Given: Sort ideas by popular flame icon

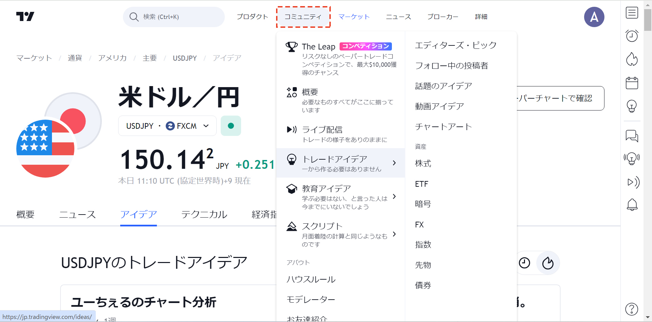Looking at the screenshot, I should pos(548,263).
